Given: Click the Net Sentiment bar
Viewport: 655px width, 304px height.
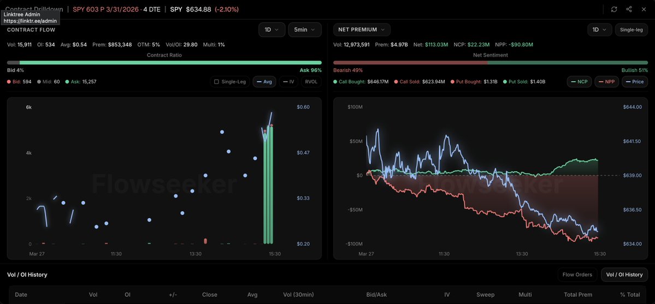Looking at the screenshot, I should (x=491, y=63).
